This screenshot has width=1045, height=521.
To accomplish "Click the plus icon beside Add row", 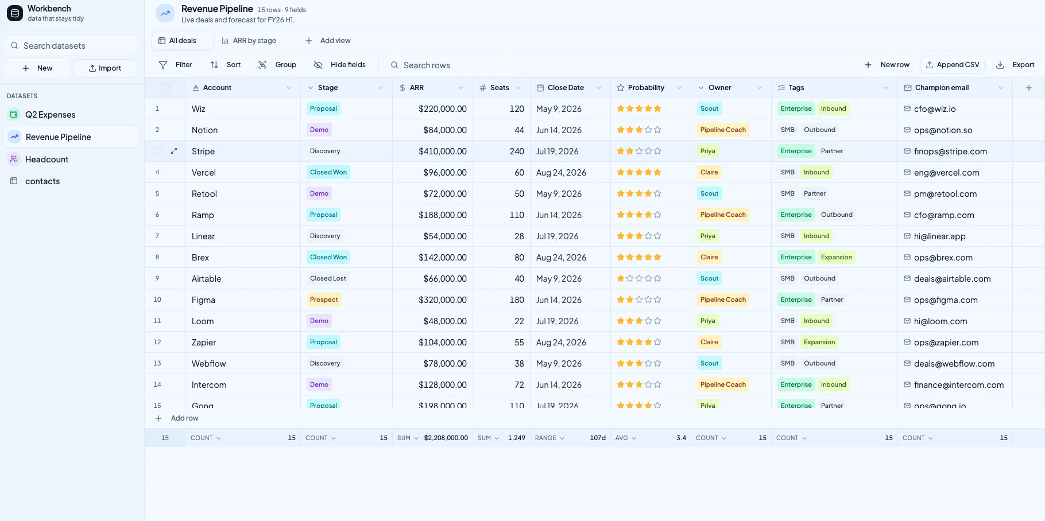I will tap(158, 418).
